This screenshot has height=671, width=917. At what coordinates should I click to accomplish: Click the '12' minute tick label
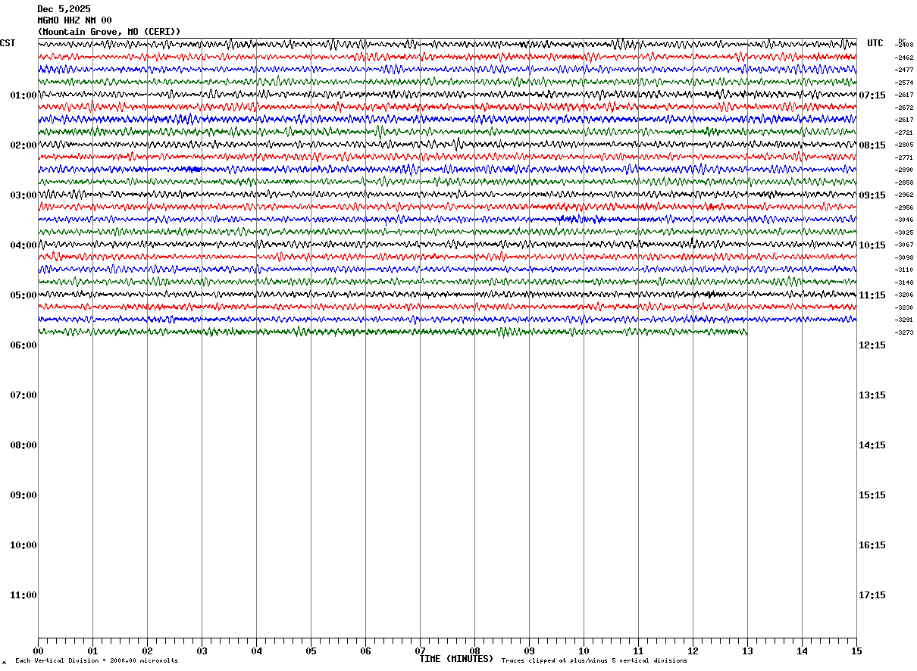tap(693, 651)
